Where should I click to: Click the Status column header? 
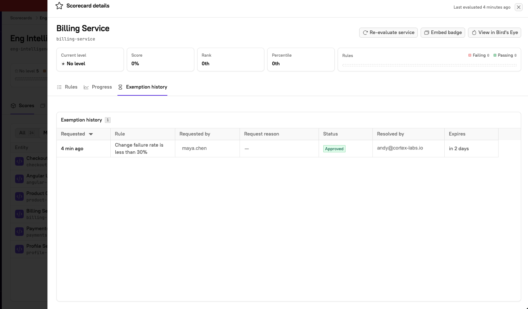tap(346, 134)
